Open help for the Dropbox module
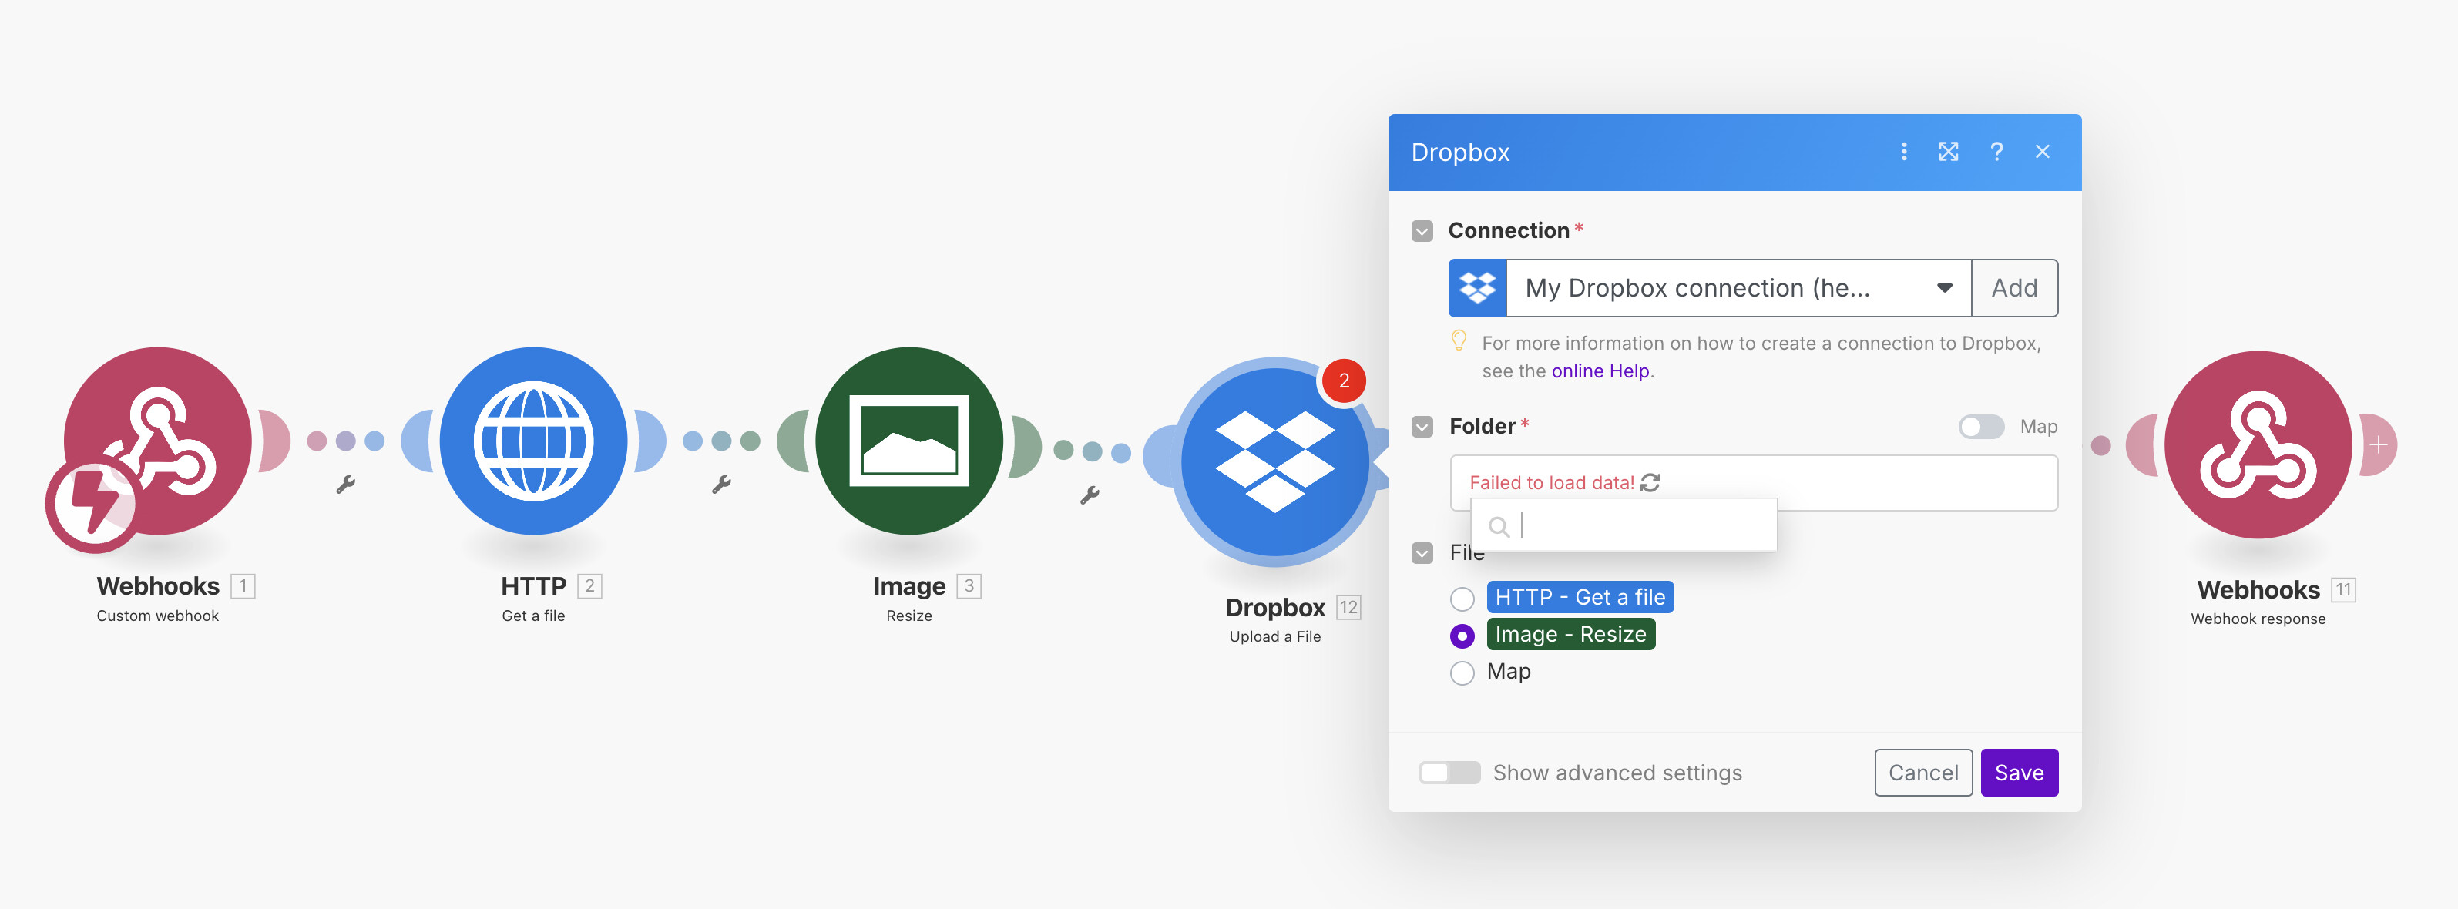Screen dimensions: 2458x909 point(1996,152)
